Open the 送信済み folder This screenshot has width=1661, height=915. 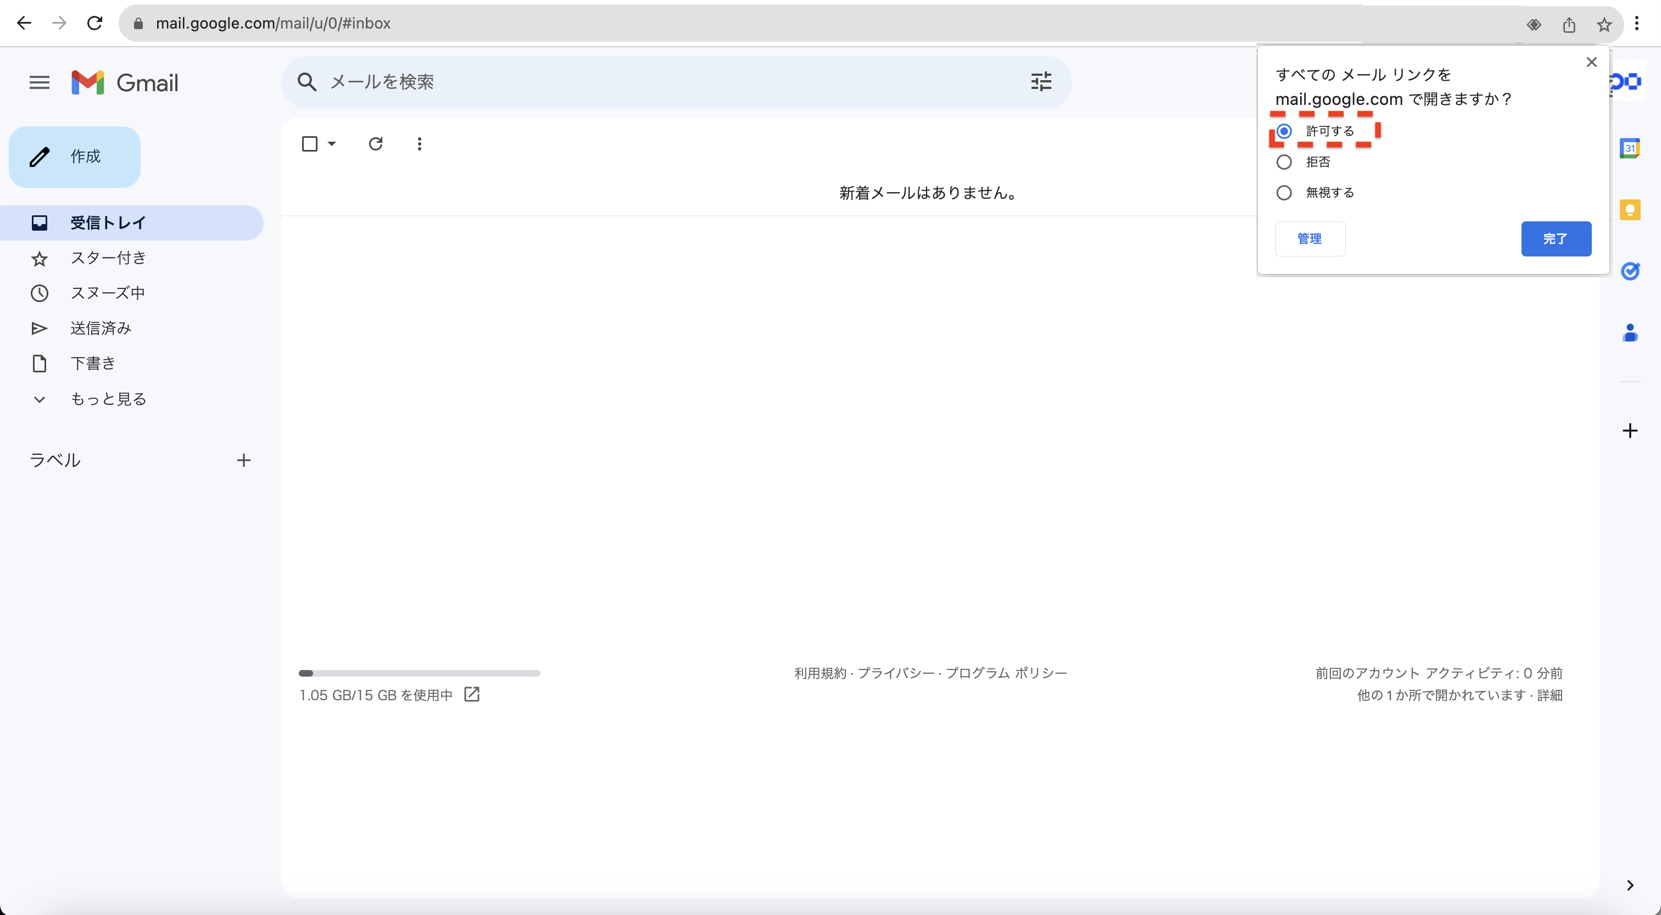pos(101,328)
